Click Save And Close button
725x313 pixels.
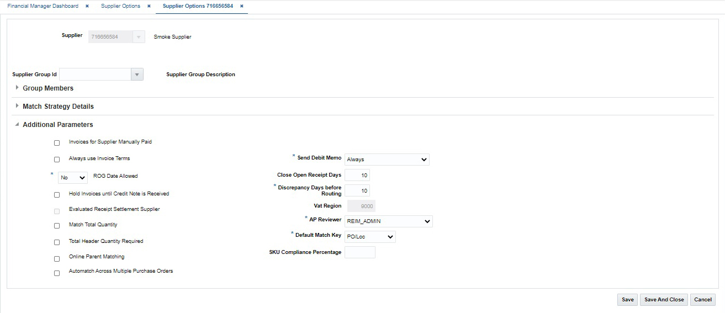pos(664,300)
